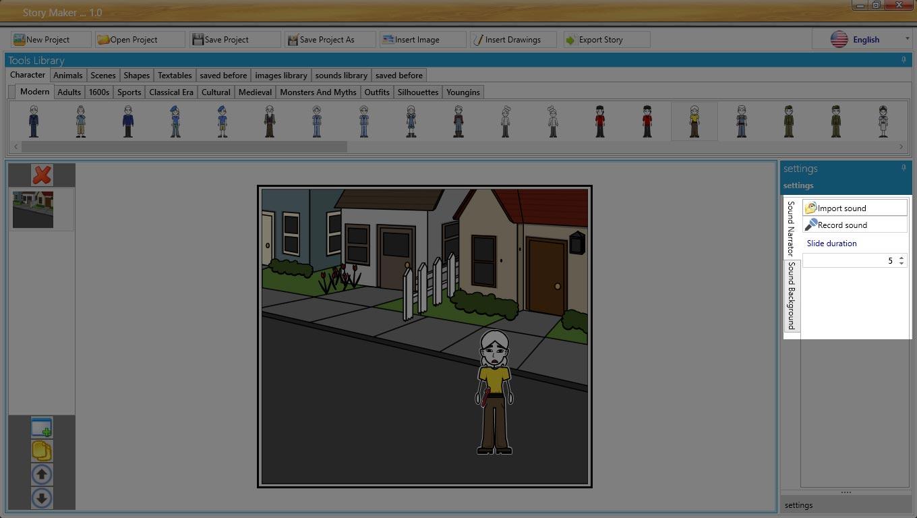Select the Sports category tab
Image resolution: width=917 pixels, height=518 pixels.
pos(129,92)
